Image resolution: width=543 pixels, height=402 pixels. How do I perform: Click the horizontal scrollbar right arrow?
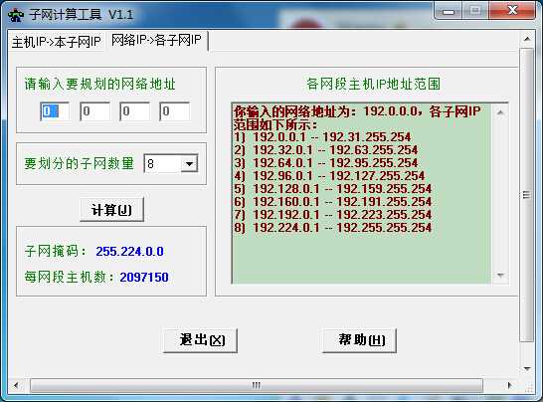509,385
